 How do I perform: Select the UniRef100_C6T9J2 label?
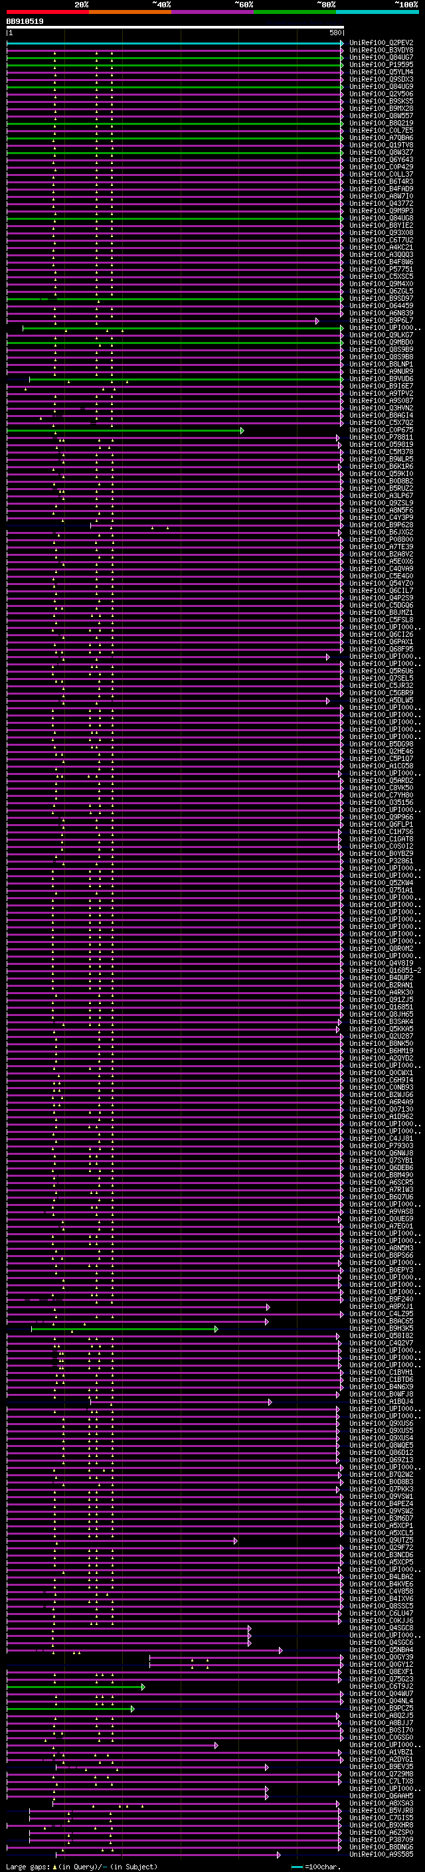(381, 1687)
